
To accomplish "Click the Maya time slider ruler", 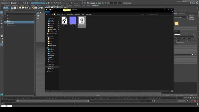I will tap(89, 98).
